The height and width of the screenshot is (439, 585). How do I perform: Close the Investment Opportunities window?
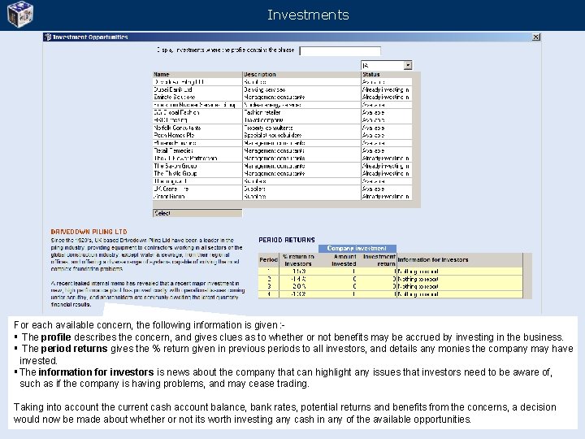[535, 37]
